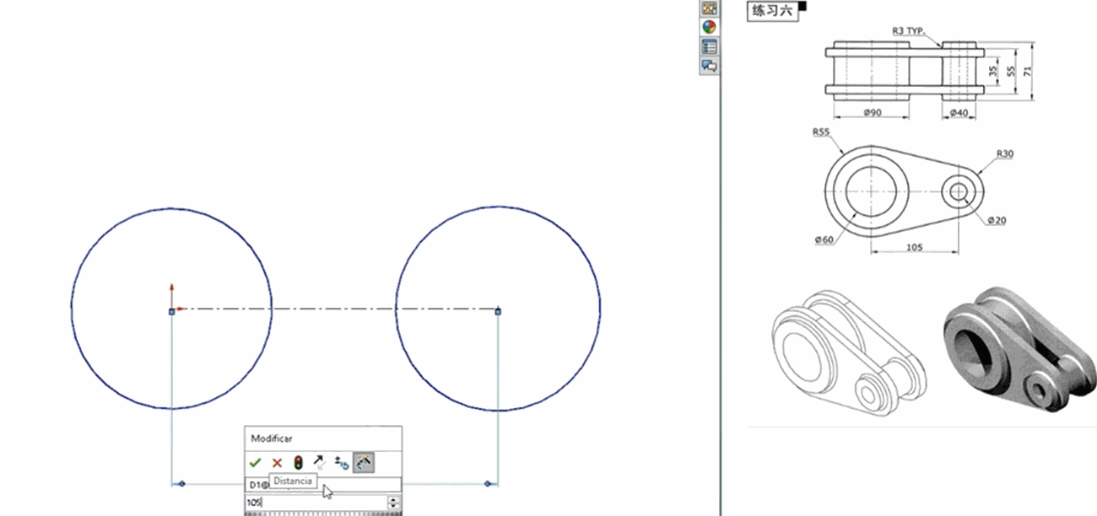Click the traffic light rebuild icon
The image size is (1097, 516).
point(298,462)
